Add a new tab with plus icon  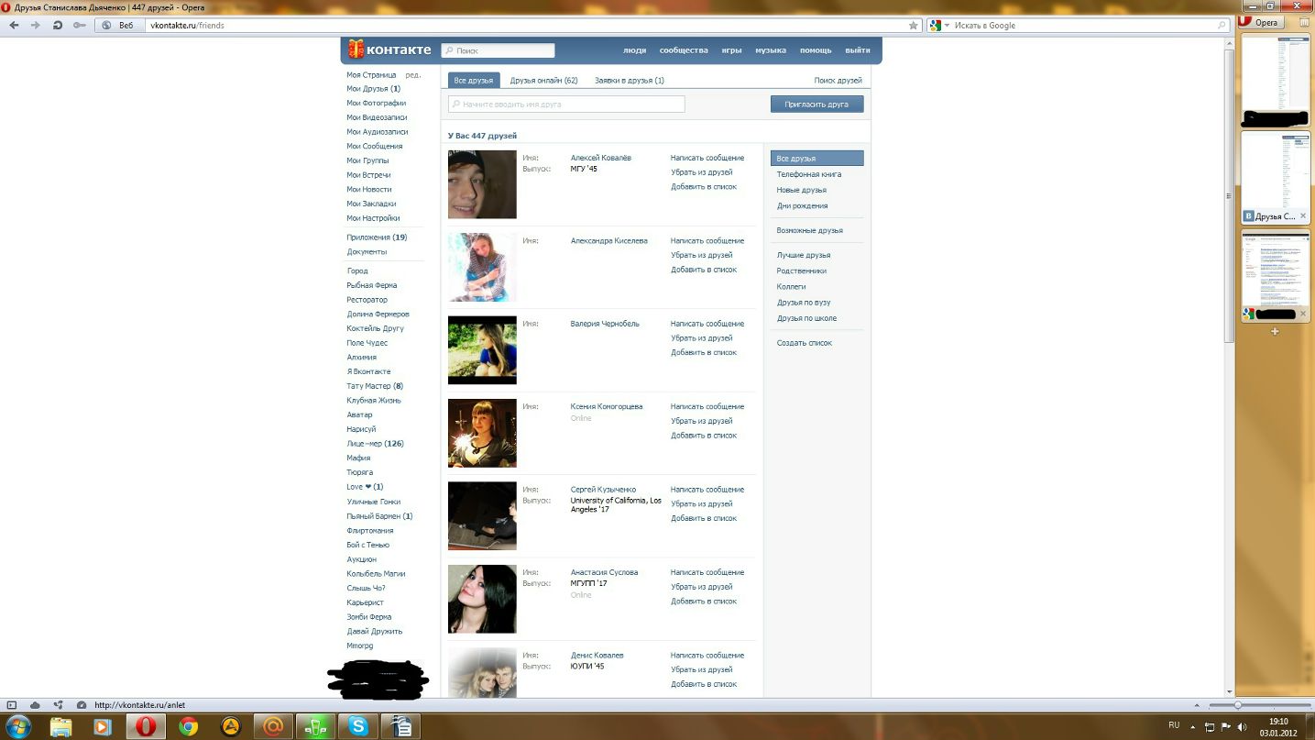(x=1274, y=331)
